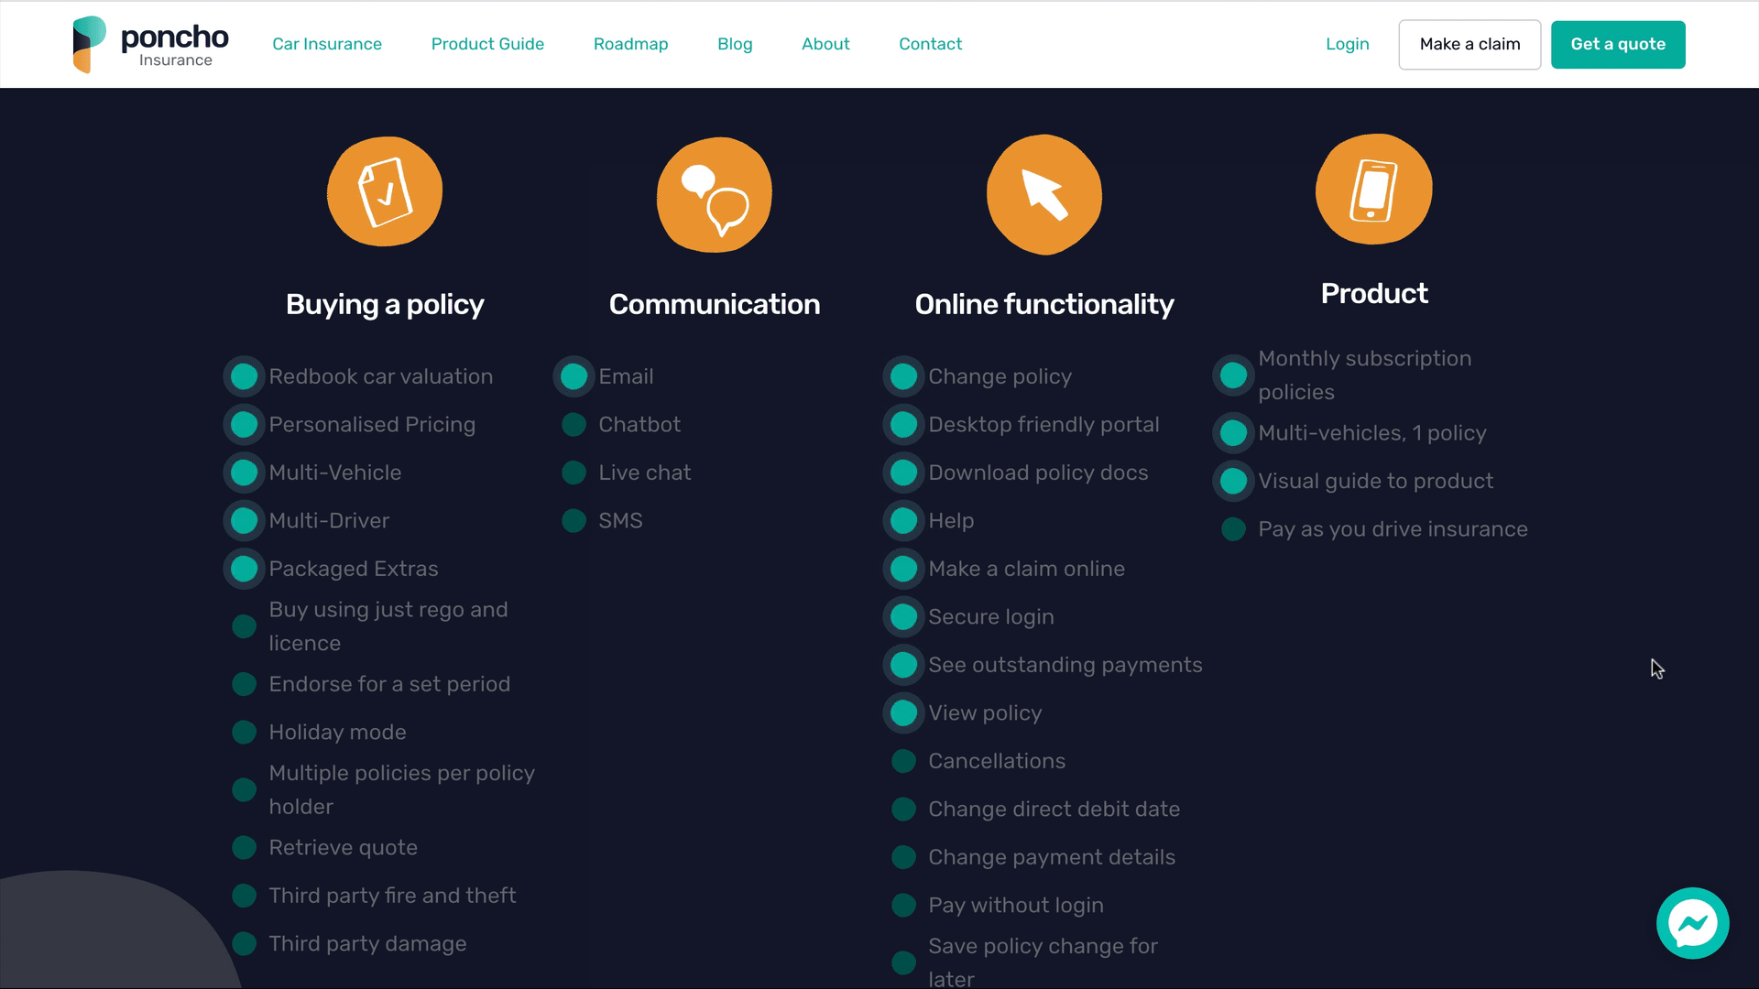Click Multiple policies per policy holder text
The image size is (1759, 989).
[x=401, y=790]
